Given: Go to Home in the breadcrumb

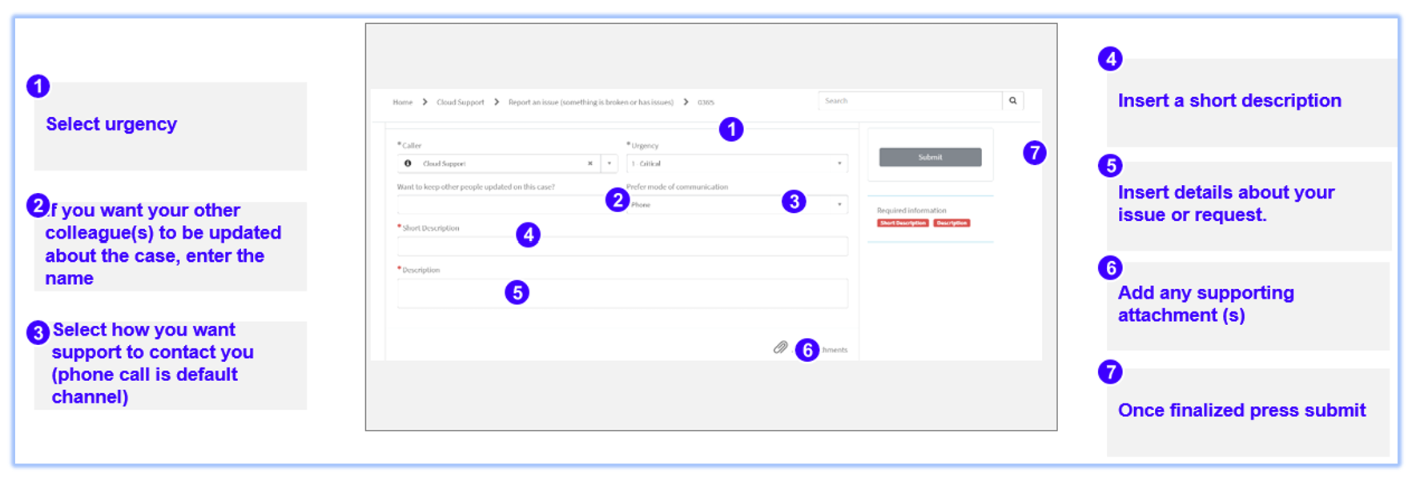Looking at the screenshot, I should point(402,102).
